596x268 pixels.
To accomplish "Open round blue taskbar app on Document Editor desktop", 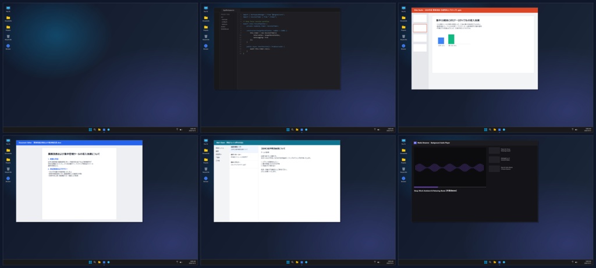I will (x=108, y=262).
